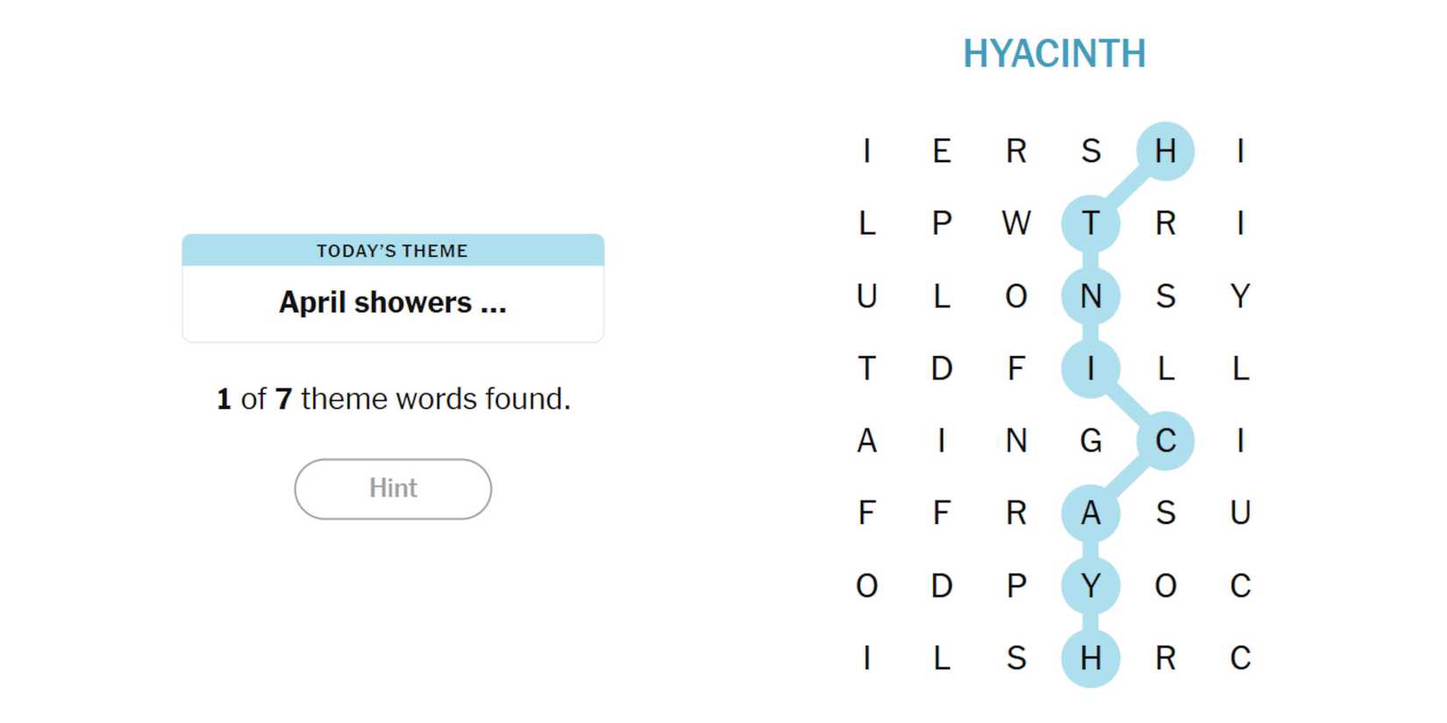
Task: Tap the highlighted letter A
Action: click(x=1091, y=513)
